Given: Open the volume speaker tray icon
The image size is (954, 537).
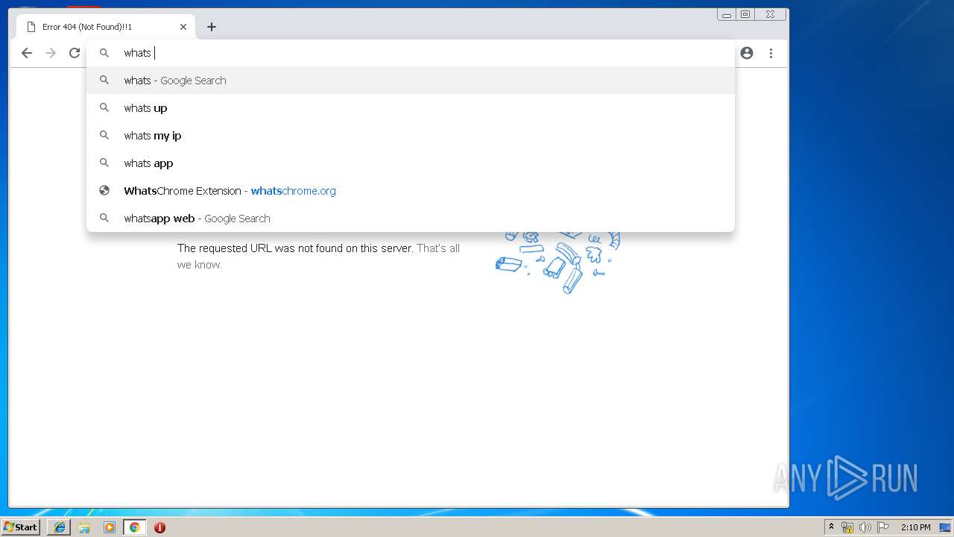Looking at the screenshot, I should [x=865, y=527].
